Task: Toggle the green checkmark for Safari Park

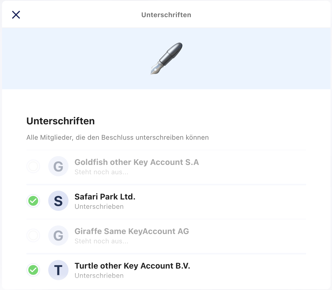Action: coord(33,201)
